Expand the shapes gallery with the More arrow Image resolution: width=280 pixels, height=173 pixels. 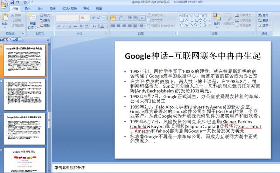(x=210, y=25)
